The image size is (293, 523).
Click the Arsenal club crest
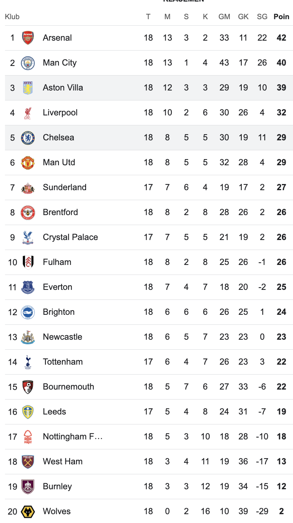28,38
